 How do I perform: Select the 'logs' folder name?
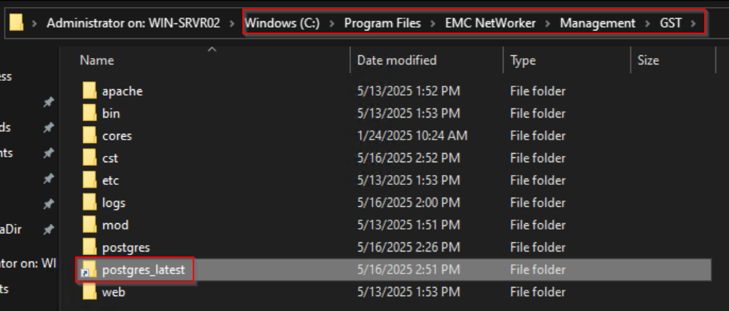tap(114, 203)
